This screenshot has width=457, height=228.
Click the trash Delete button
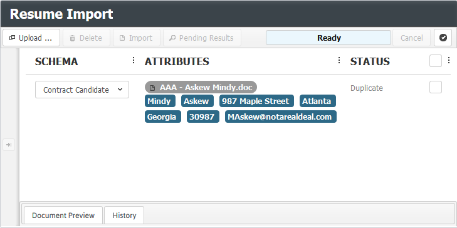(x=87, y=38)
